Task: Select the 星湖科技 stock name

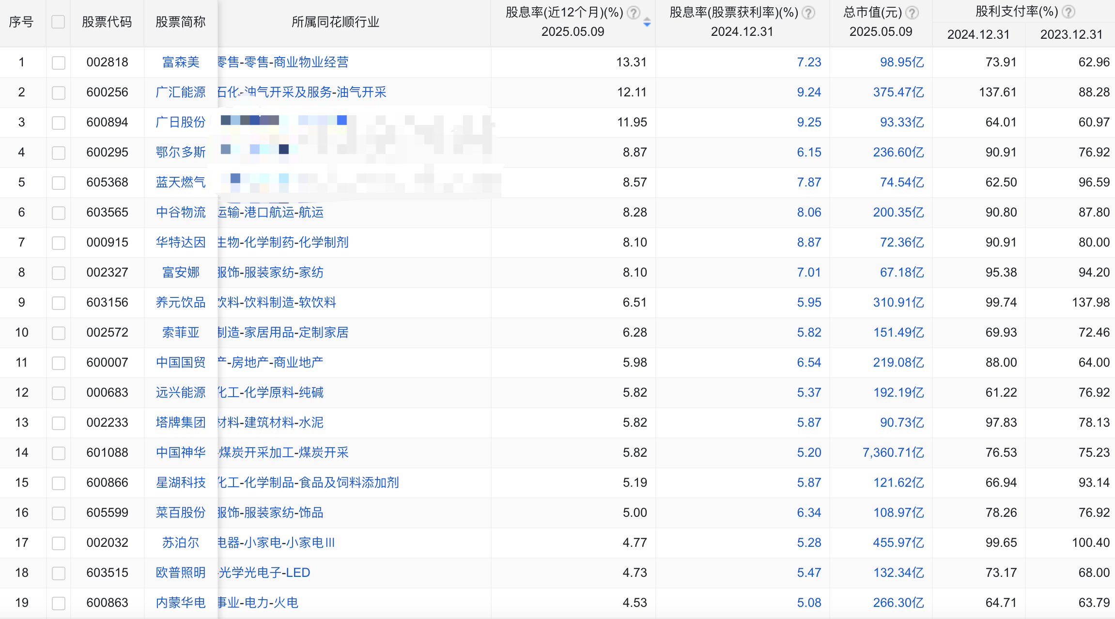Action: click(181, 482)
